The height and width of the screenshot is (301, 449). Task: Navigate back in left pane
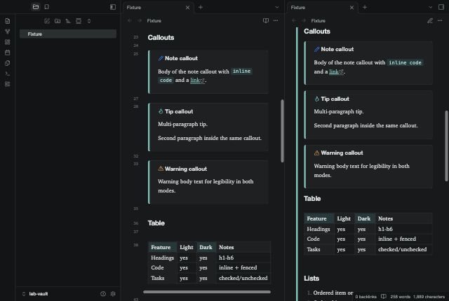coord(130,20)
